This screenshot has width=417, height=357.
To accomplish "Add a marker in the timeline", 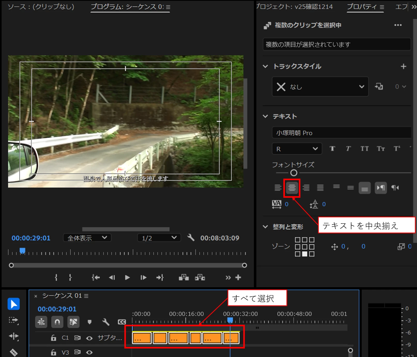I will click(89, 322).
